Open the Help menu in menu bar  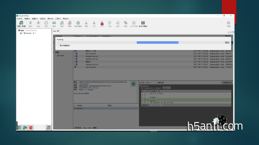pyautogui.click(x=66, y=19)
